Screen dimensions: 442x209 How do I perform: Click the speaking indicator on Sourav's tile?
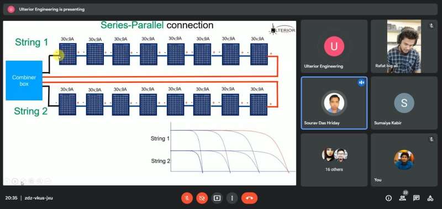coord(361,82)
